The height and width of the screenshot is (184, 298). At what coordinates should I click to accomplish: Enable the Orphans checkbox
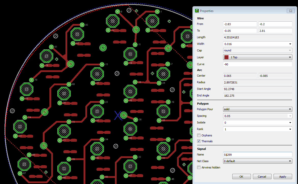[199, 135]
